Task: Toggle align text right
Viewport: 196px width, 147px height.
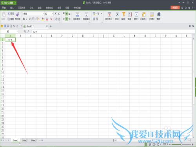Action: tap(69, 19)
